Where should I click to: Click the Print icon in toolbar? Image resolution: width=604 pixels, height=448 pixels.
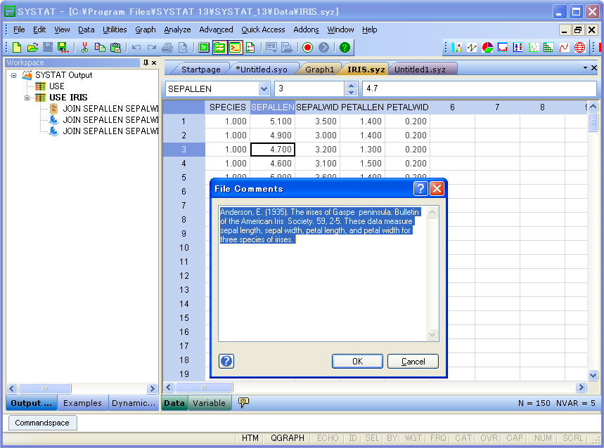coord(167,47)
